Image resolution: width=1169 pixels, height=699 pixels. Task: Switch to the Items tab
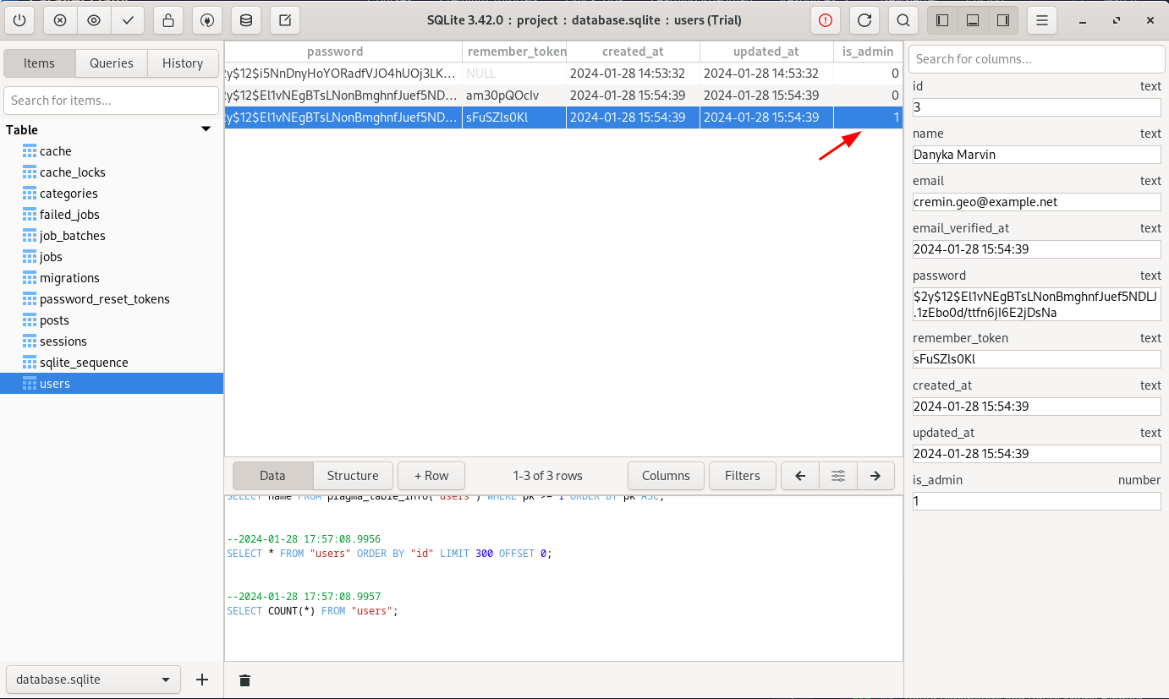coord(39,63)
